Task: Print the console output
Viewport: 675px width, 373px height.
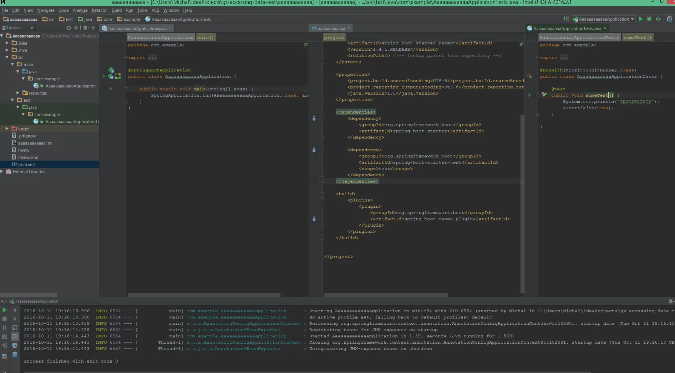Action: click(x=15, y=346)
